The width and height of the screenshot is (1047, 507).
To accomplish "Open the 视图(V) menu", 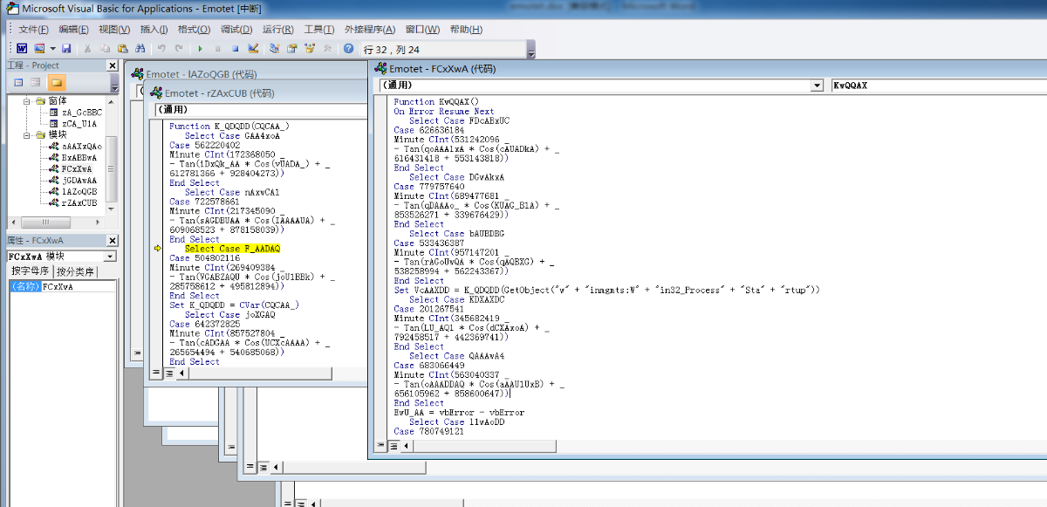I will tap(113, 29).
